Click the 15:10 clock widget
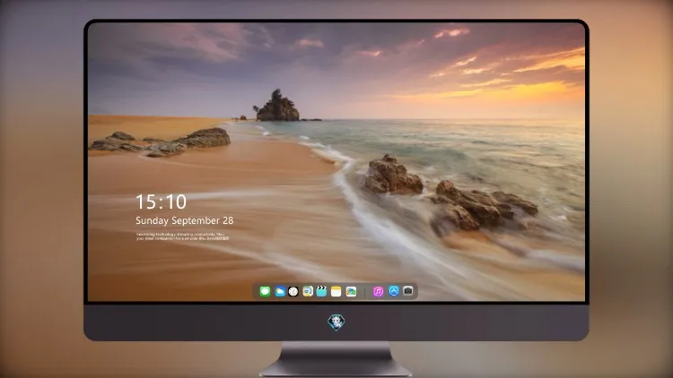Screen dimensions: 673x378 click(161, 202)
